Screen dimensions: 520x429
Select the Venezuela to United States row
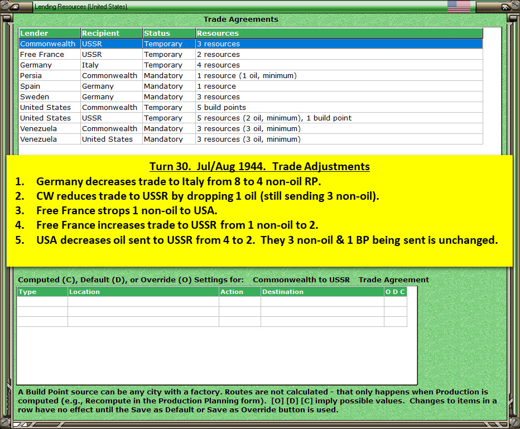(x=251, y=139)
